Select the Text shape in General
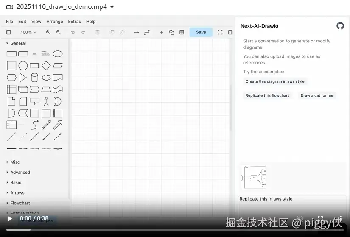The width and height of the screenshot is (350, 237). pos(35,54)
